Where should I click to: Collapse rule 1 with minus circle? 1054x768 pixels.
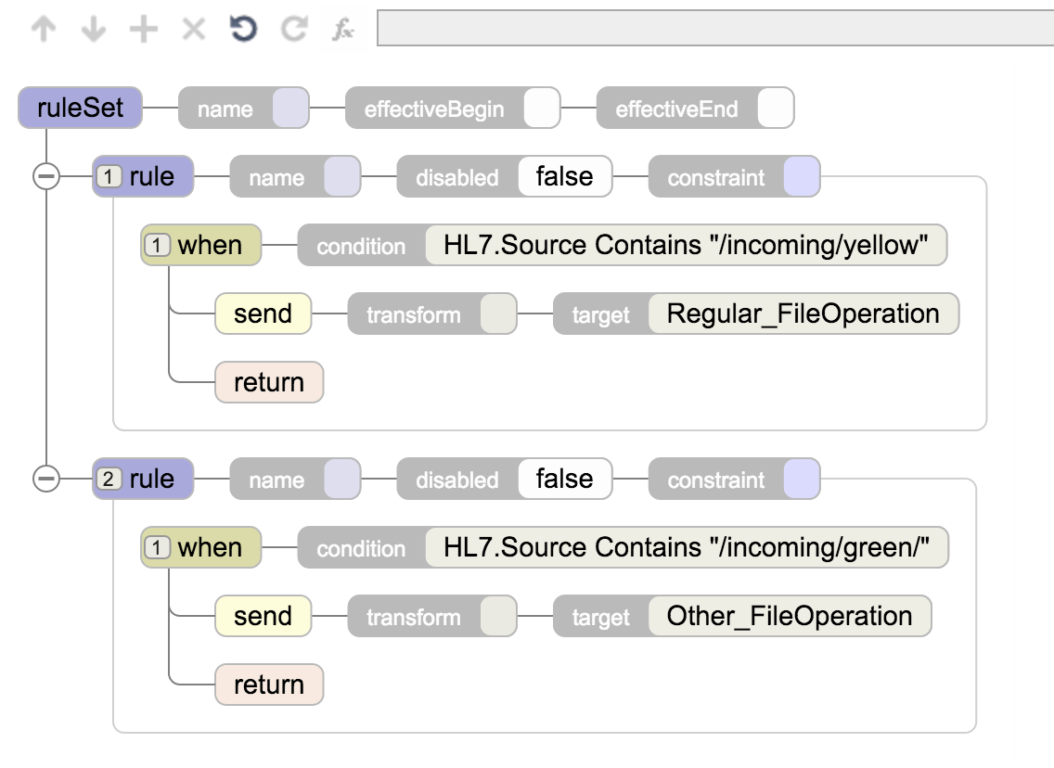coord(45,176)
